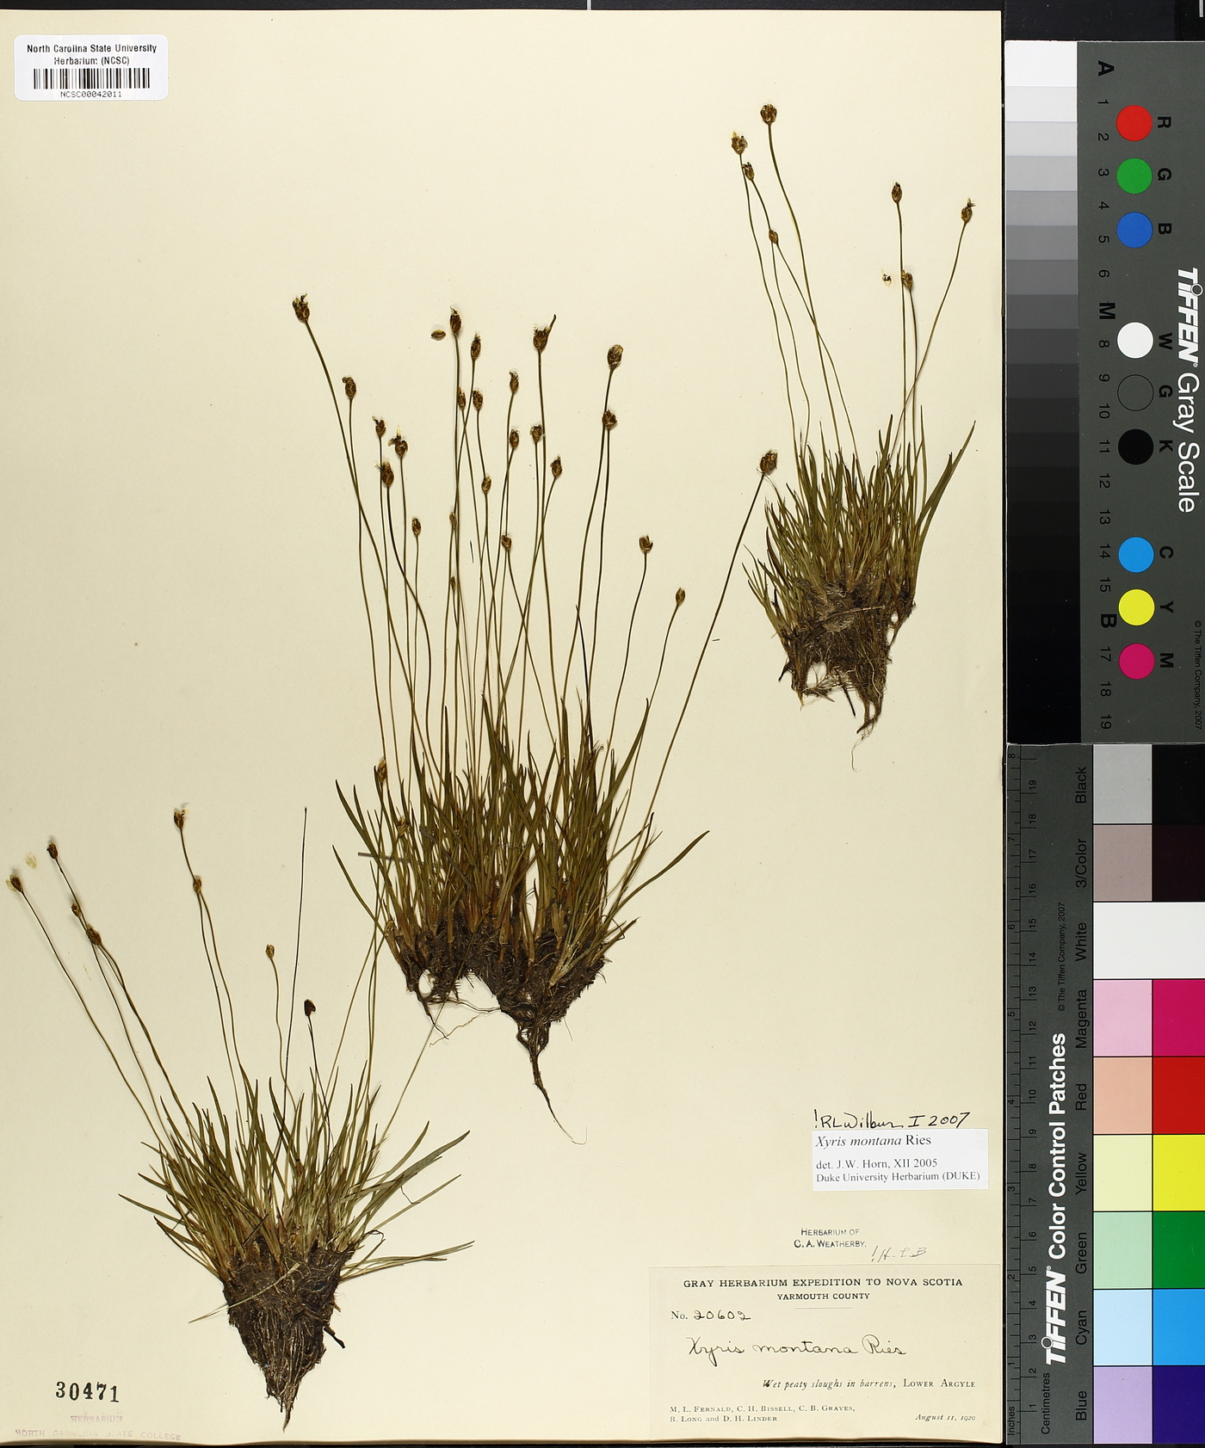This screenshot has width=1205, height=1448.
Task: Click the green circle on the Tiffen gray scale
Action: 1134,176
